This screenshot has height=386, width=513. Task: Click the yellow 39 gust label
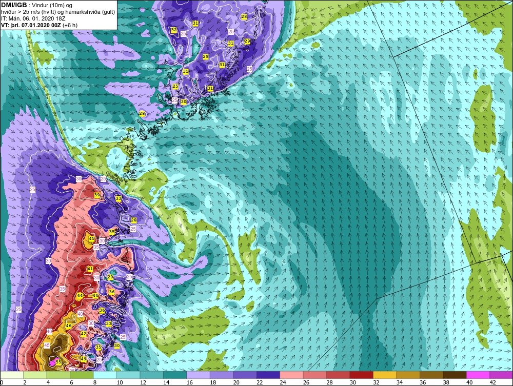[97, 195]
